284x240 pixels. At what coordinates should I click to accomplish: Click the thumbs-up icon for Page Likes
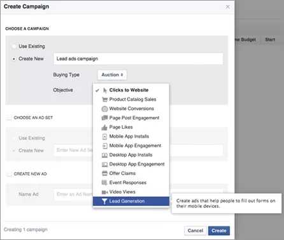pos(104,128)
